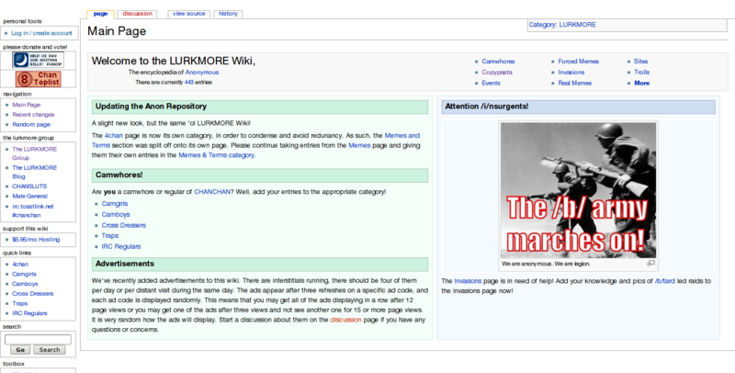
Task: Open the army marches on thumbnail
Action: (x=578, y=189)
